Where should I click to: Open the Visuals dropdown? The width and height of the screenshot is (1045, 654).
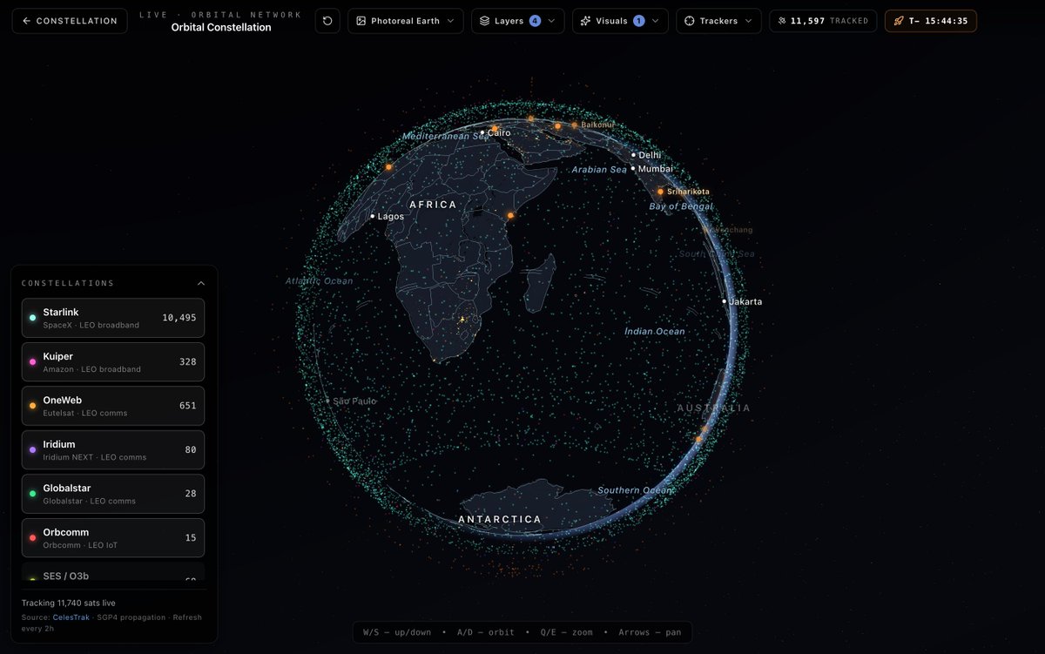click(x=620, y=21)
